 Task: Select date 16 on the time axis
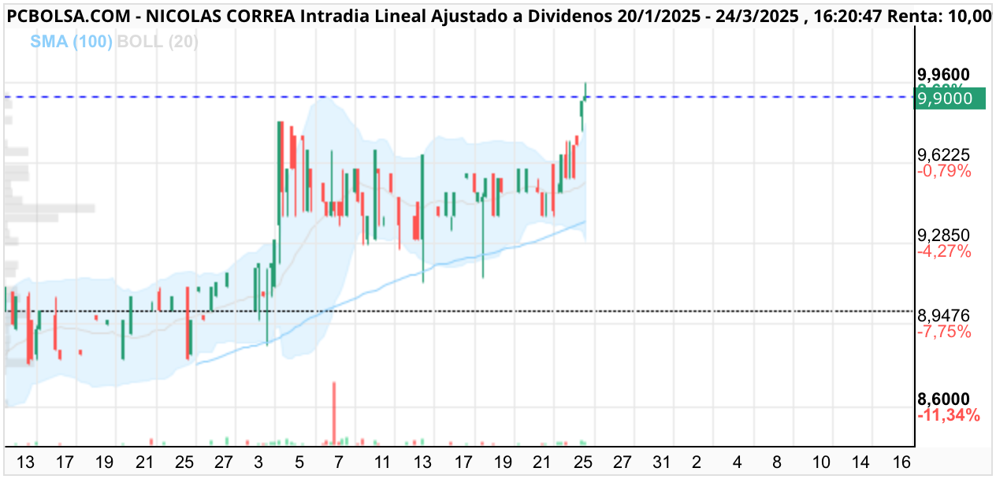[902, 461]
